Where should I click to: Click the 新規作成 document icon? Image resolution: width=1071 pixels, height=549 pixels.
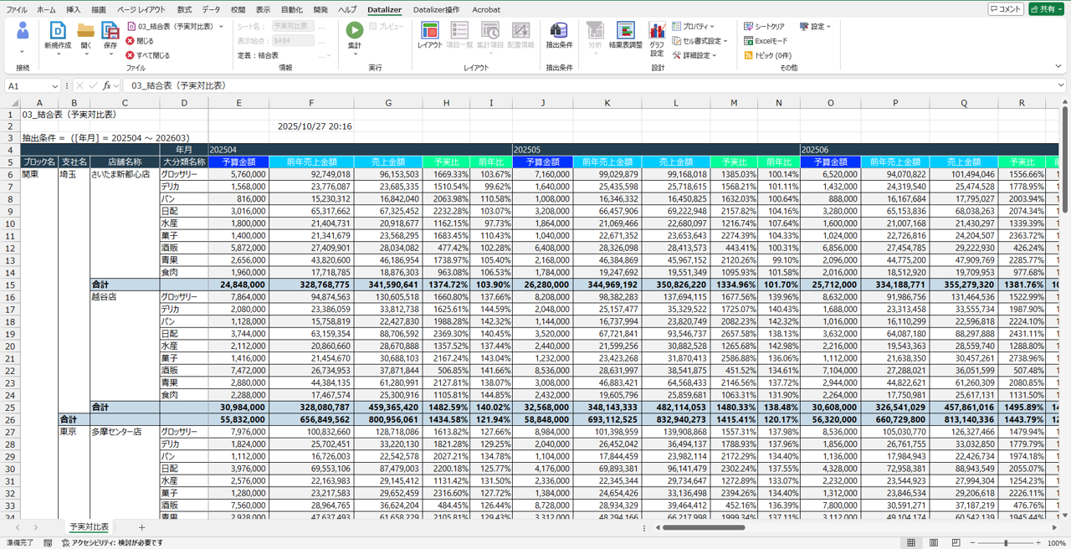coord(58,31)
